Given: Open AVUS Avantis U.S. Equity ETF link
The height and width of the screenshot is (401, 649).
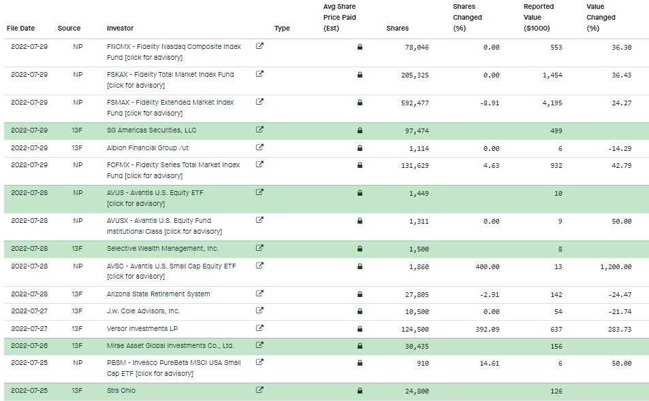Looking at the screenshot, I should point(155,198).
